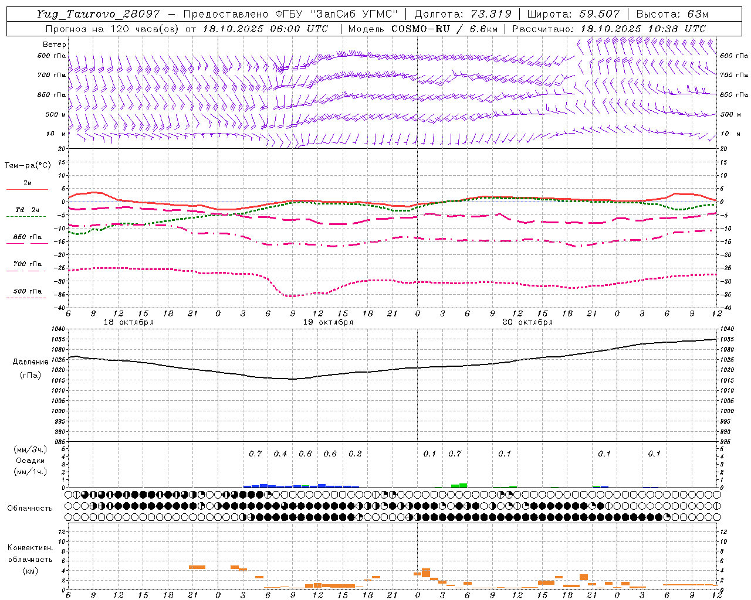Click the station name Yug_Taurovo_28097

click(98, 14)
